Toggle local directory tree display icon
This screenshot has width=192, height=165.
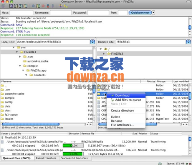16,6
